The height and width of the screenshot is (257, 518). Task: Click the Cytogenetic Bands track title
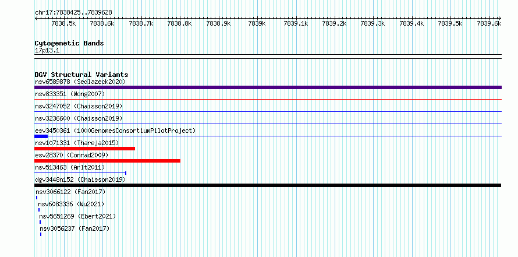tap(69, 43)
